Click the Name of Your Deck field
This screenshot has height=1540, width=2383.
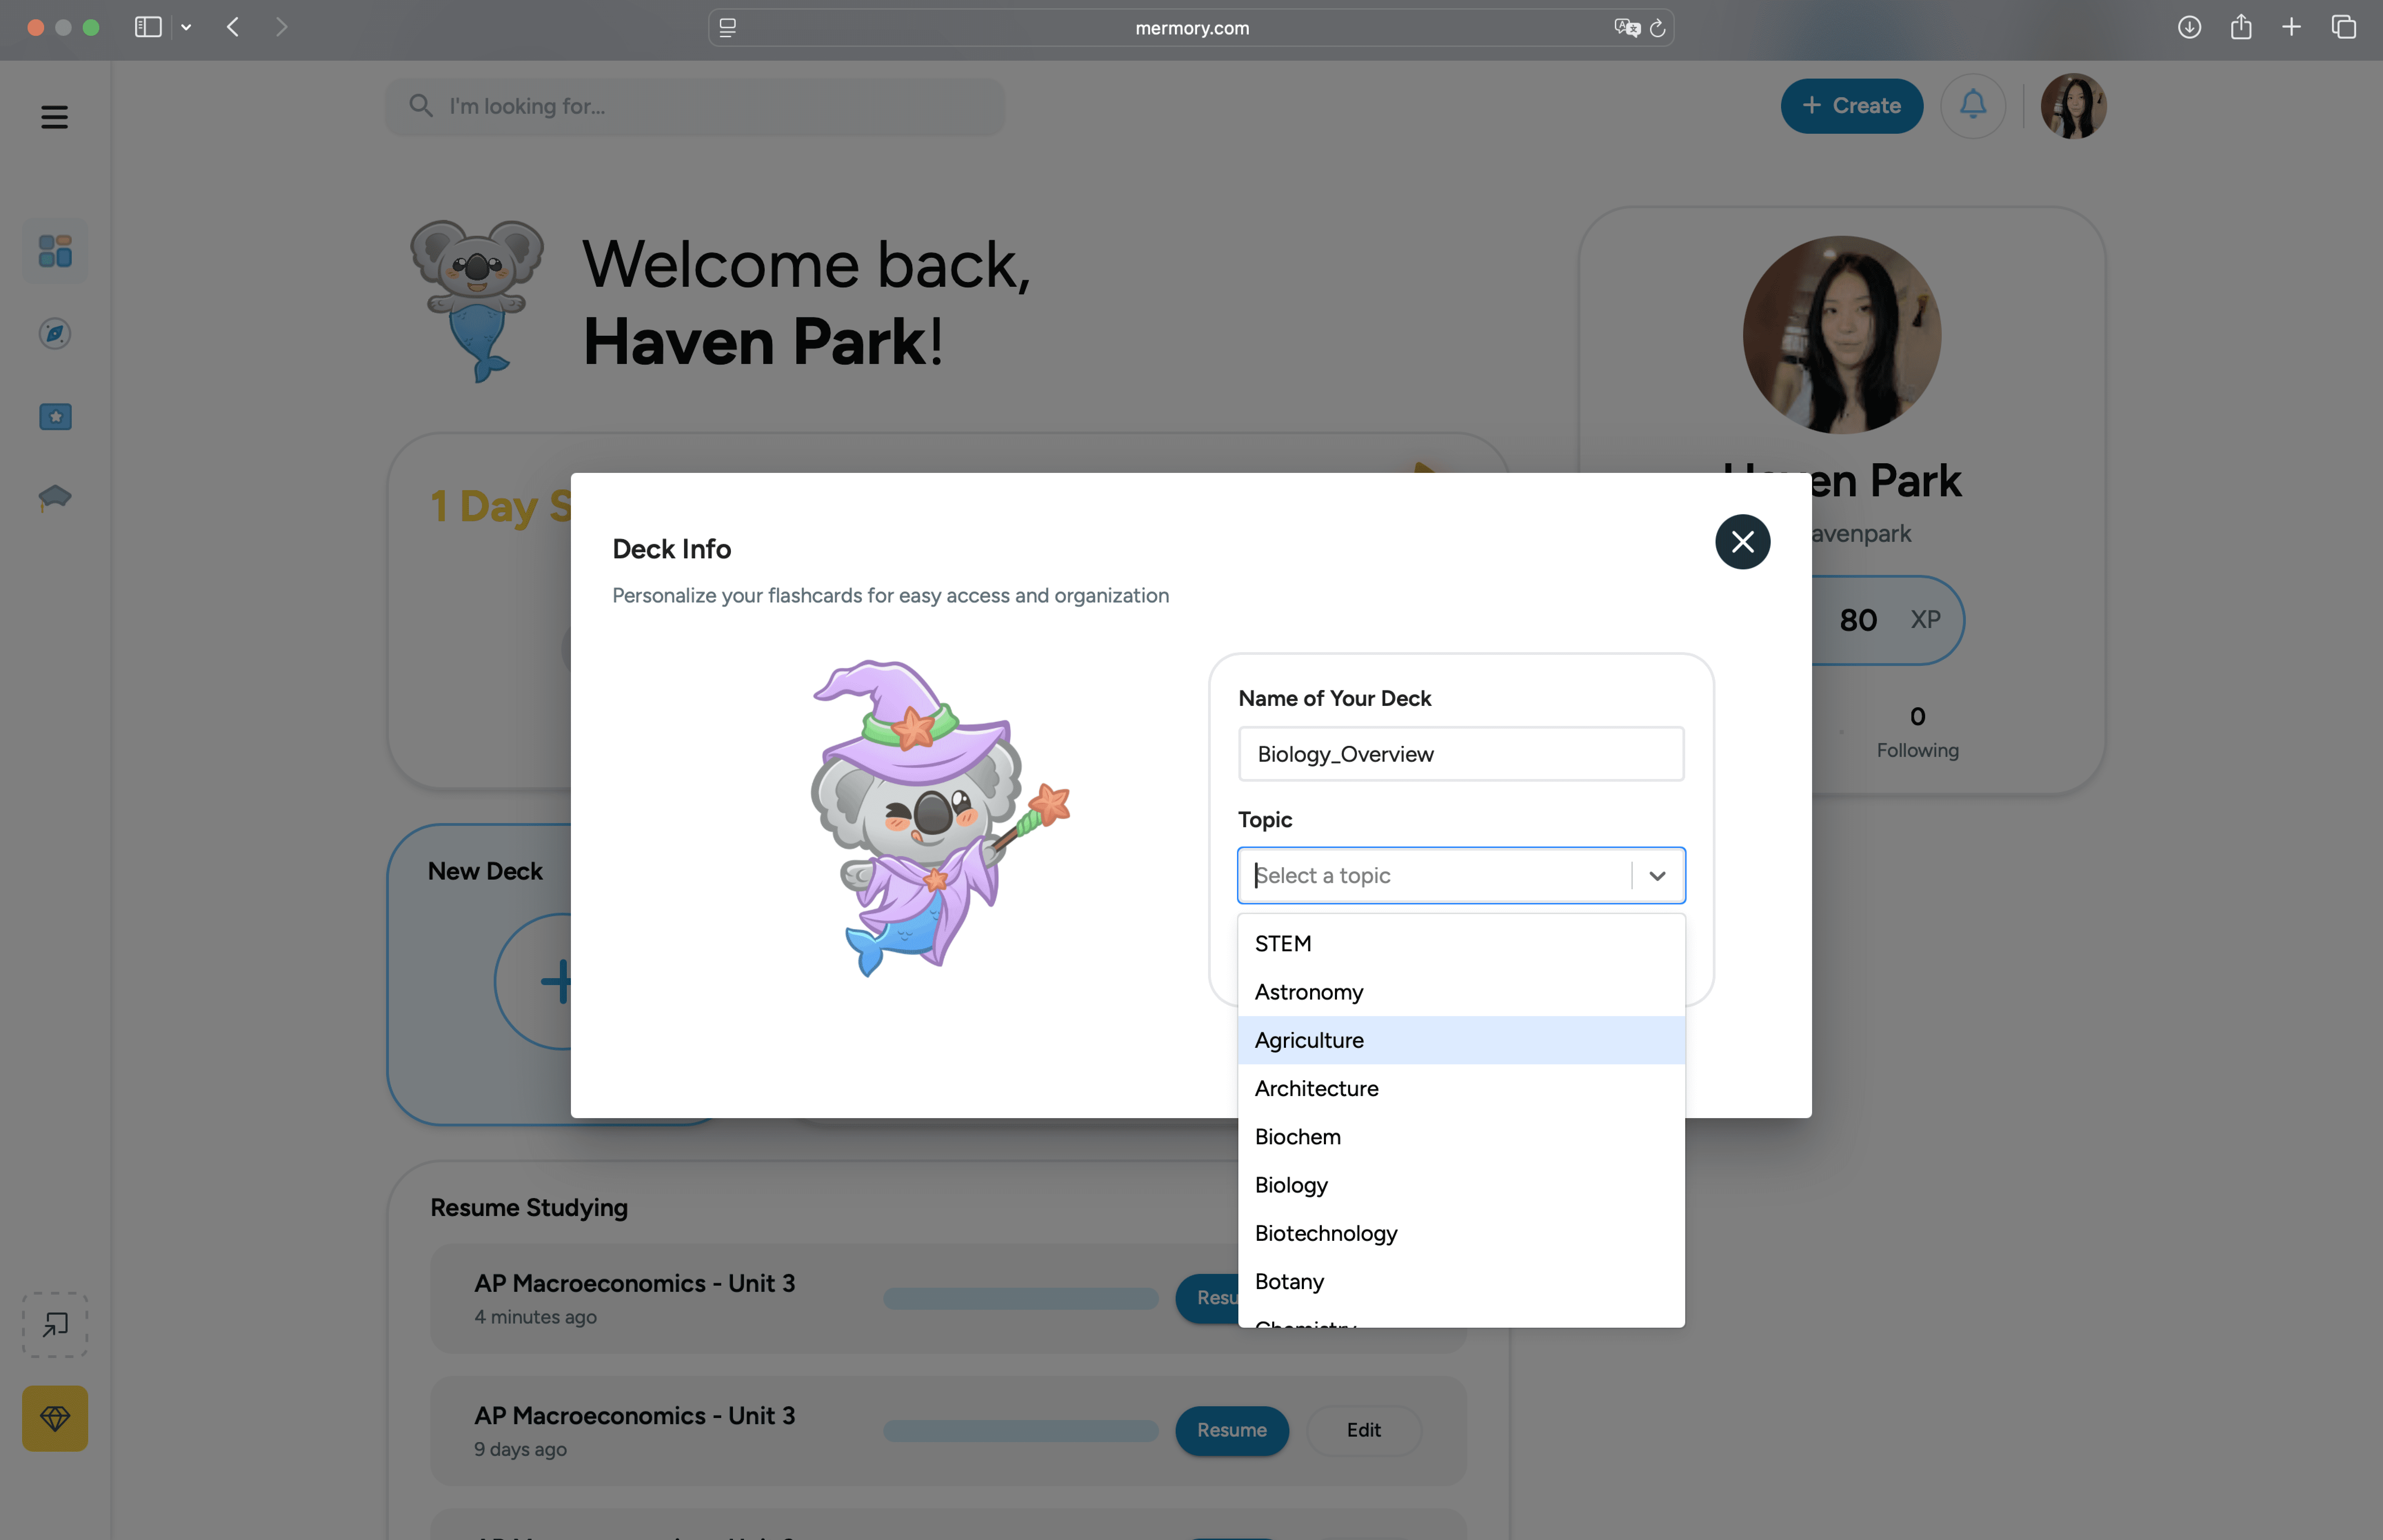click(x=1461, y=754)
